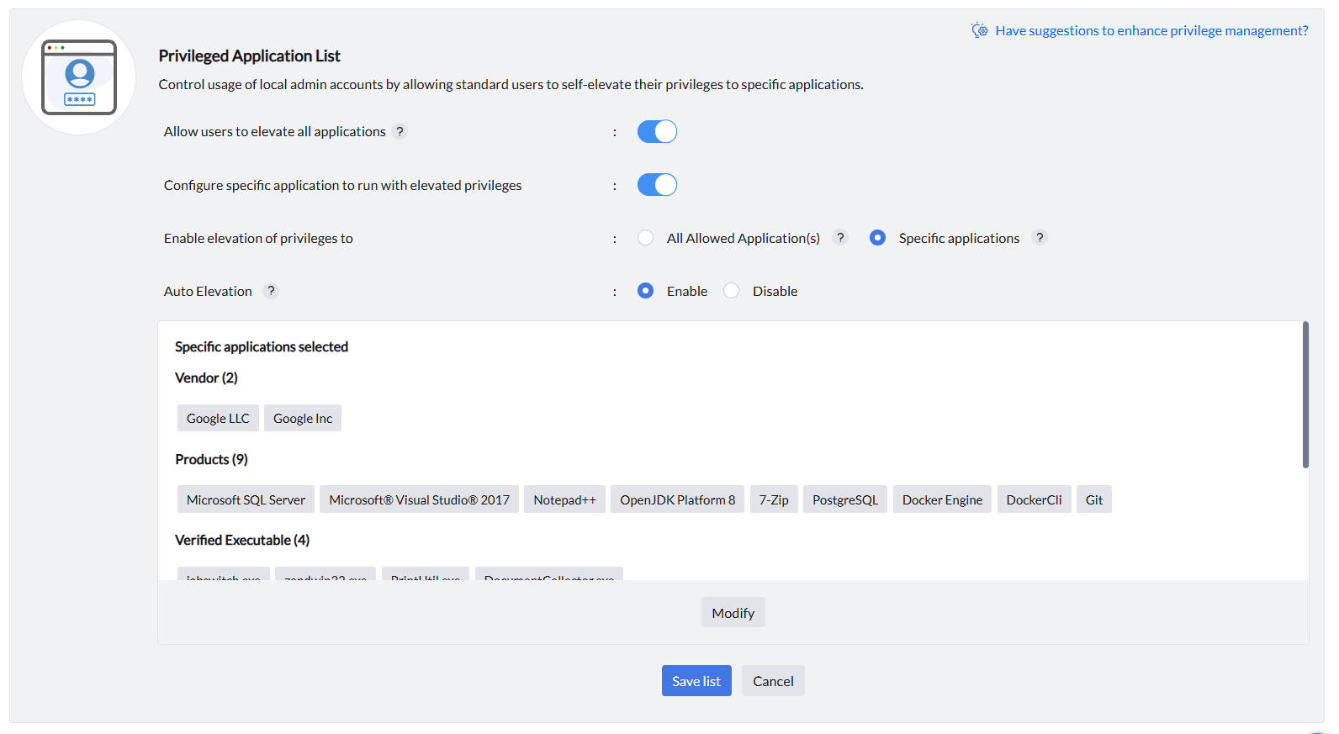
Task: Click the Notepad++ product tag
Action: (x=564, y=499)
